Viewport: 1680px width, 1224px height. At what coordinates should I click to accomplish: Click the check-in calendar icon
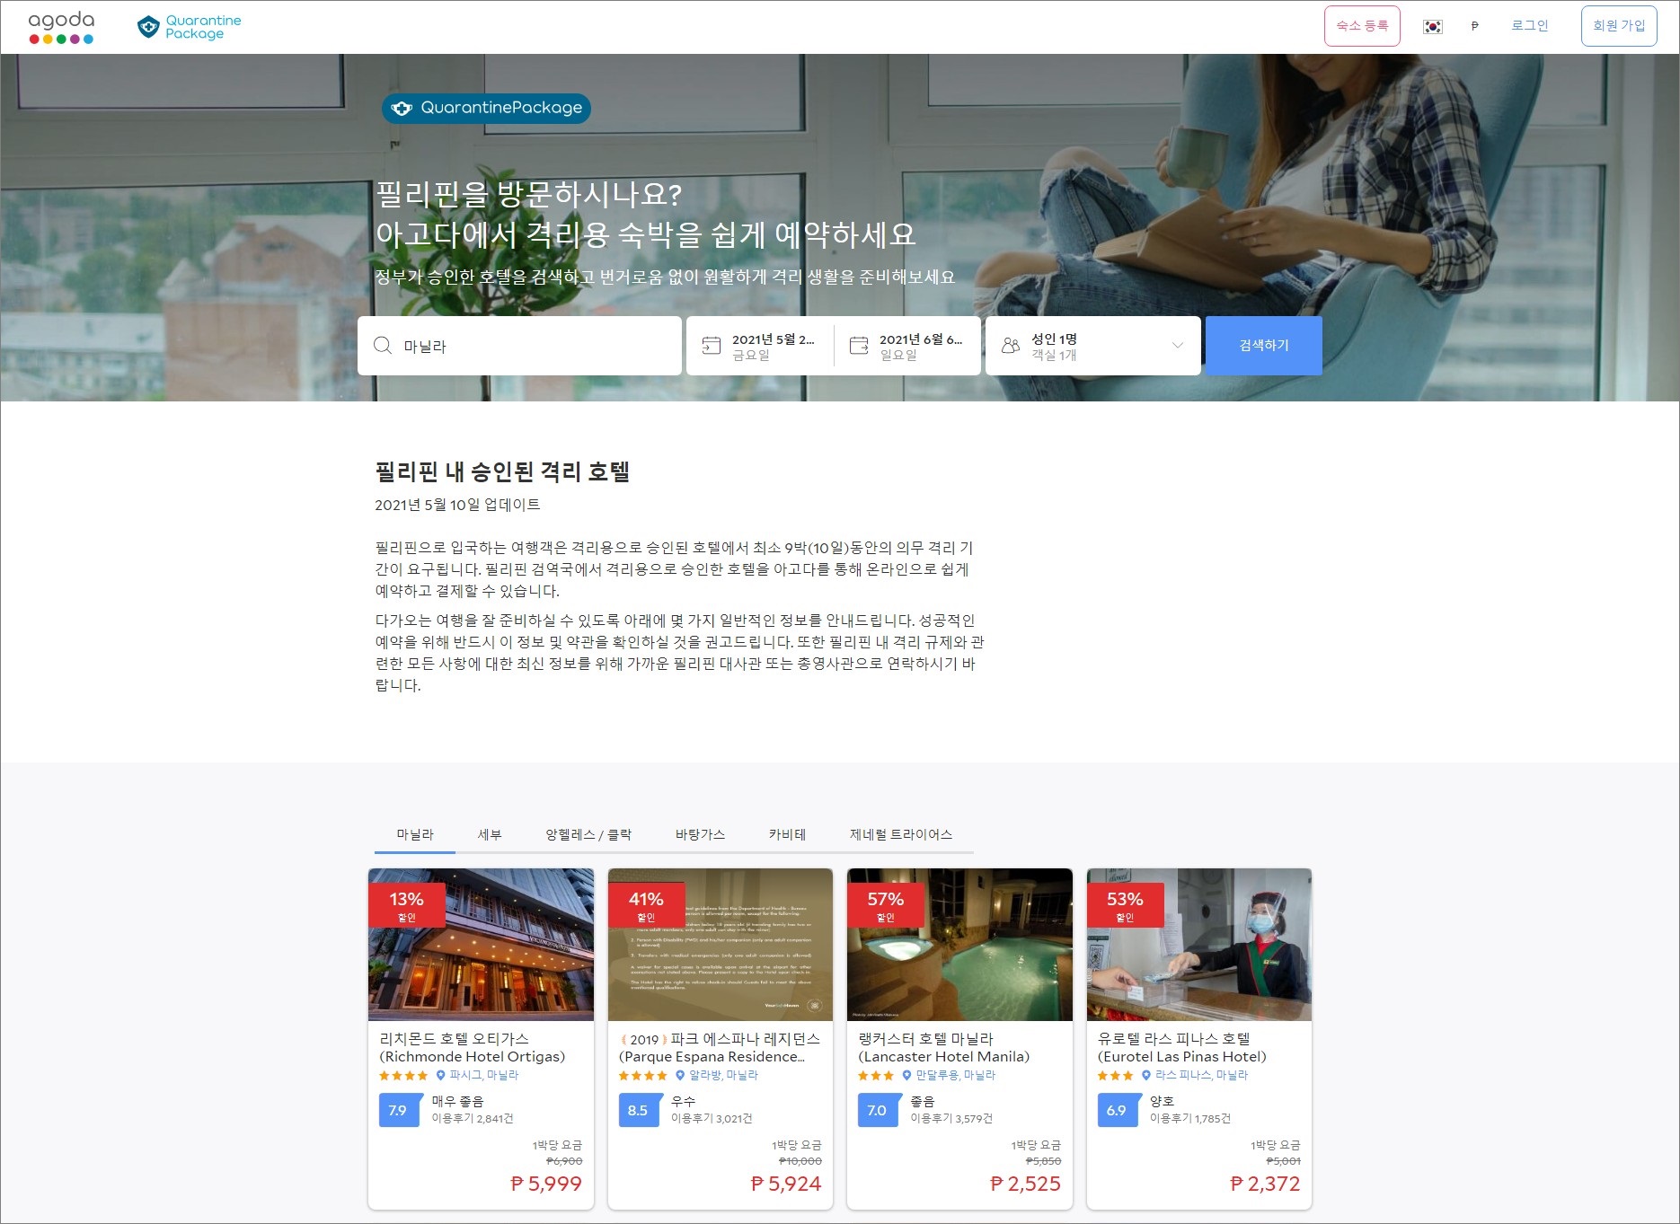(x=712, y=346)
